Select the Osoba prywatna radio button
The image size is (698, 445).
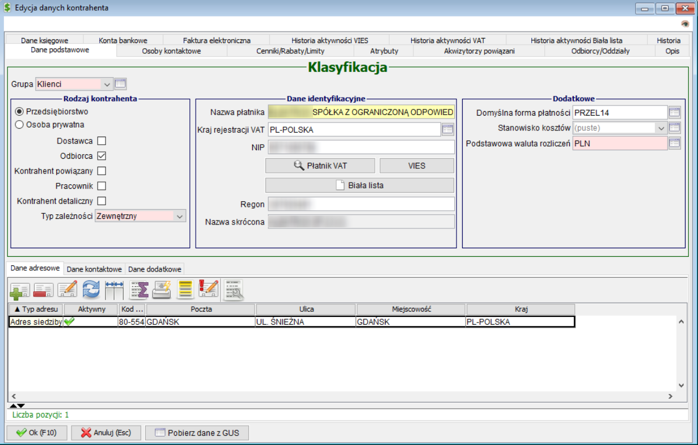[19, 125]
